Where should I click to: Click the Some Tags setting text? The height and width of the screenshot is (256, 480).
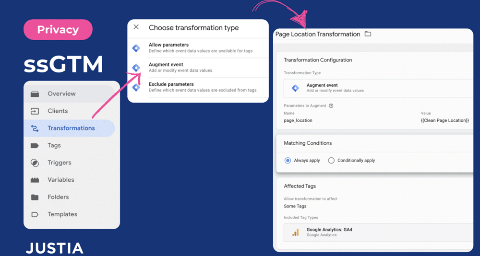(x=295, y=206)
